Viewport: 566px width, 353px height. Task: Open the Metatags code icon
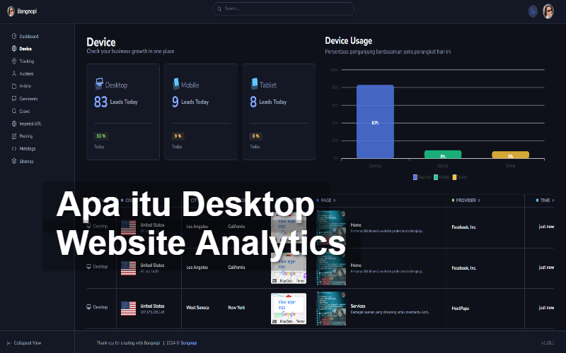[14, 148]
